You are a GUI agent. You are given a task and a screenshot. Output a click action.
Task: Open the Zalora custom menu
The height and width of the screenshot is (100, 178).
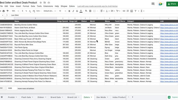[72, 6]
